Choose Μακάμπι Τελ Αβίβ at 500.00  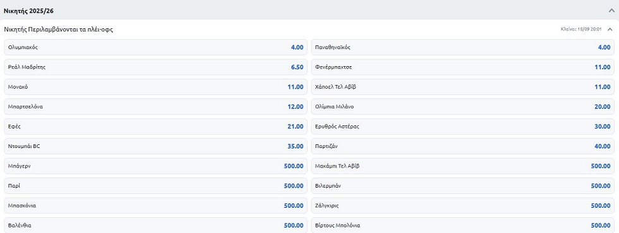[462, 166]
